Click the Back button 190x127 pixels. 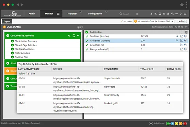pos(182,21)
